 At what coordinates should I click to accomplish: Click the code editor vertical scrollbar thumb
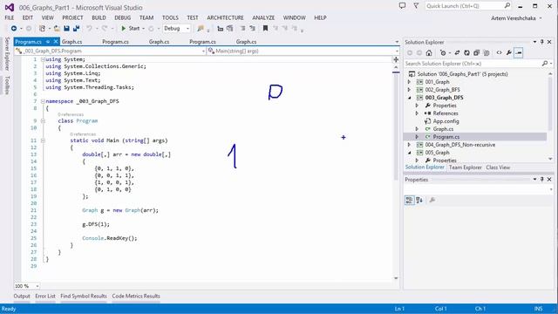click(396, 126)
